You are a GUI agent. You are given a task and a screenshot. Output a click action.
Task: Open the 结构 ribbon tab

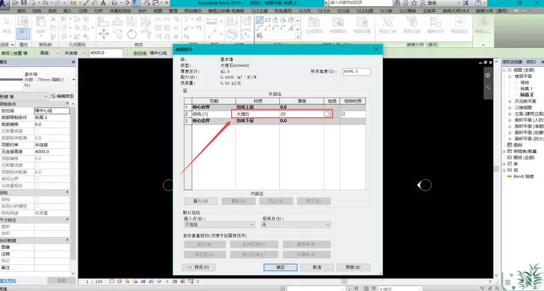click(37, 11)
